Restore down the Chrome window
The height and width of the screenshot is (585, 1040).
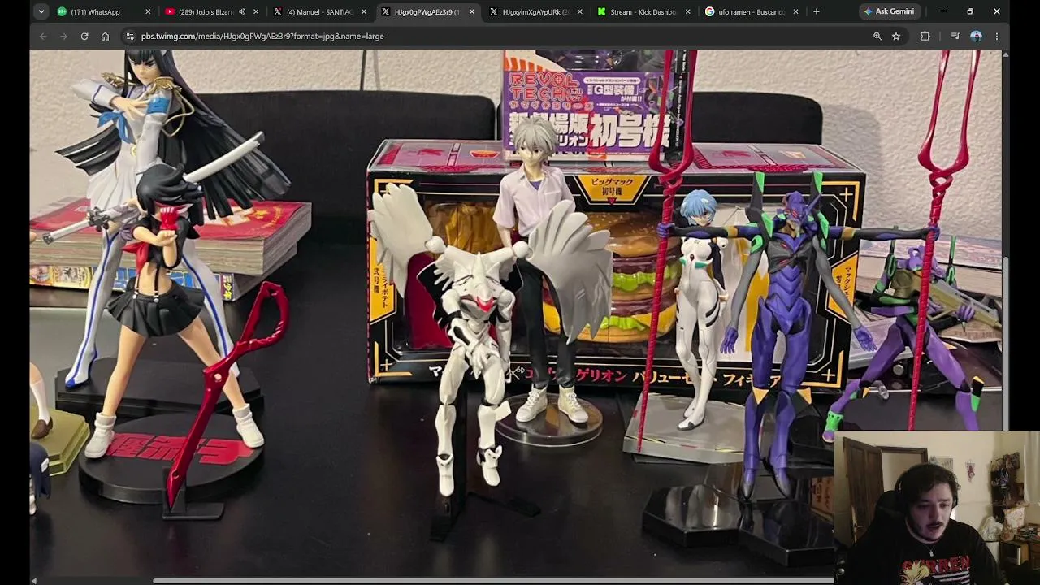[970, 11]
